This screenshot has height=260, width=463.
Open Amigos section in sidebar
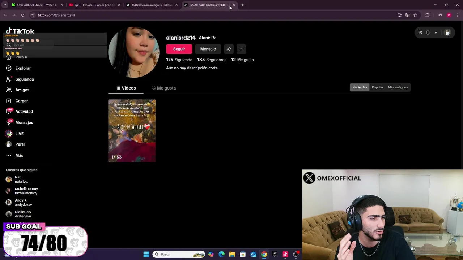click(x=18, y=90)
